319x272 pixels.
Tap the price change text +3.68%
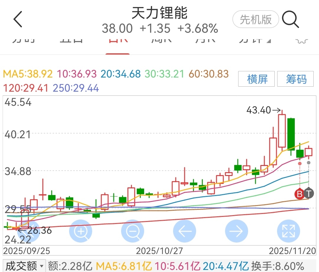point(198,28)
